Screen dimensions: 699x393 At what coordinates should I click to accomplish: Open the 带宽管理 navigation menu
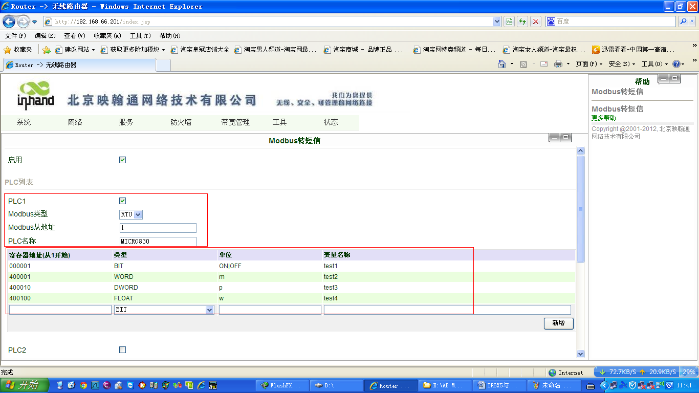[235, 122]
